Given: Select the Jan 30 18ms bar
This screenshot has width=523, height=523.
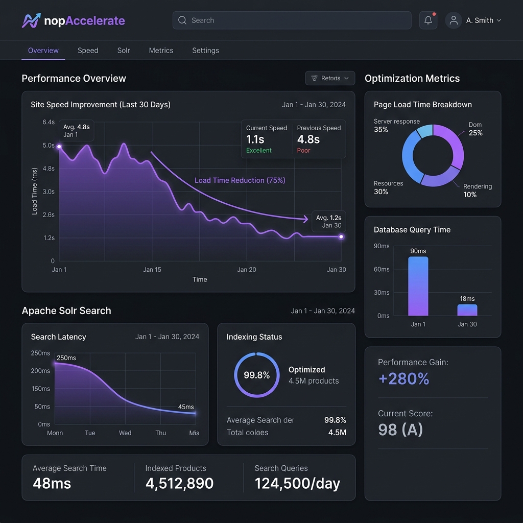Looking at the screenshot, I should click(467, 310).
